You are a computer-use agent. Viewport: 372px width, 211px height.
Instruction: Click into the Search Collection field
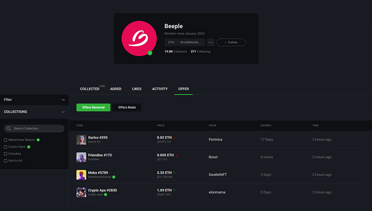(34, 128)
